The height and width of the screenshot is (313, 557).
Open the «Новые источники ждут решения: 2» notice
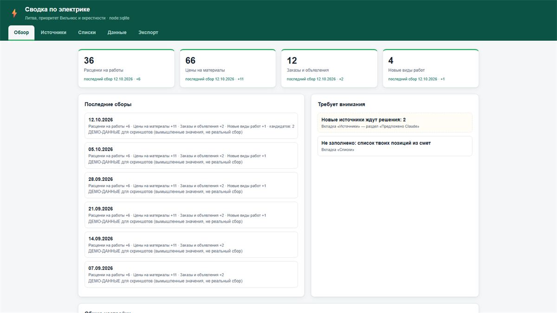point(395,122)
